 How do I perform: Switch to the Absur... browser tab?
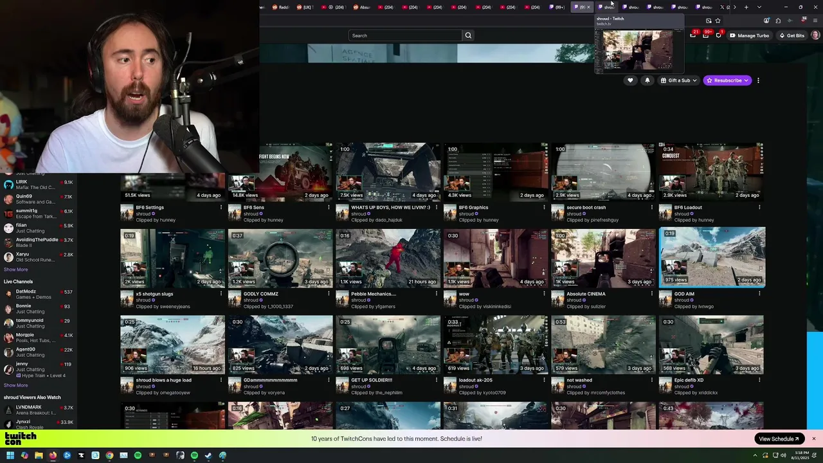click(x=361, y=7)
